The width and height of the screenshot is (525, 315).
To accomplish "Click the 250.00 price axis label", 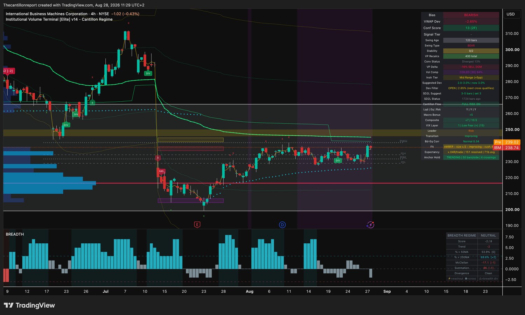I will (x=512, y=129).
